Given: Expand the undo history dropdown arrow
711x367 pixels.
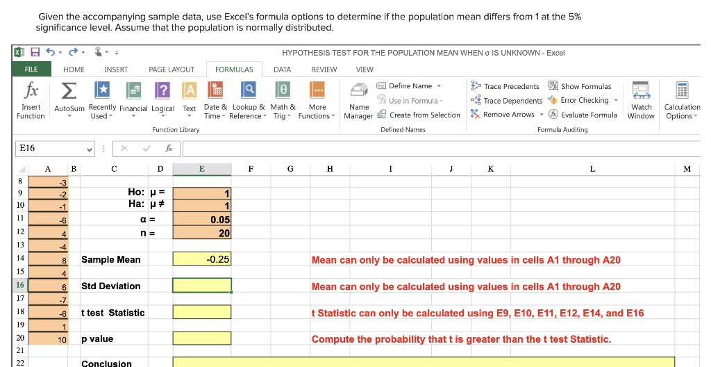Looking at the screenshot, I should point(60,53).
